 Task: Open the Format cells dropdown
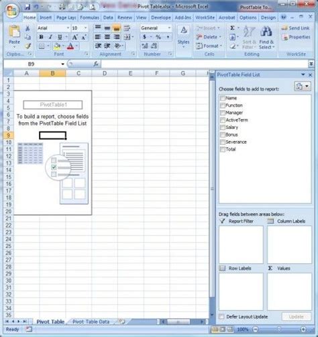221,46
